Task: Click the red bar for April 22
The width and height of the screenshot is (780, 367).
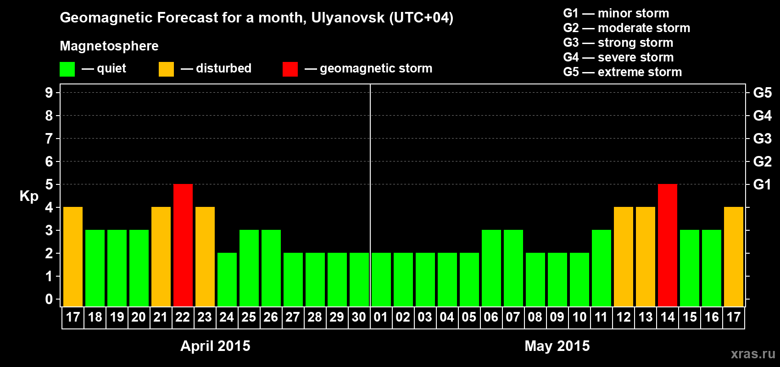Action: pos(183,245)
